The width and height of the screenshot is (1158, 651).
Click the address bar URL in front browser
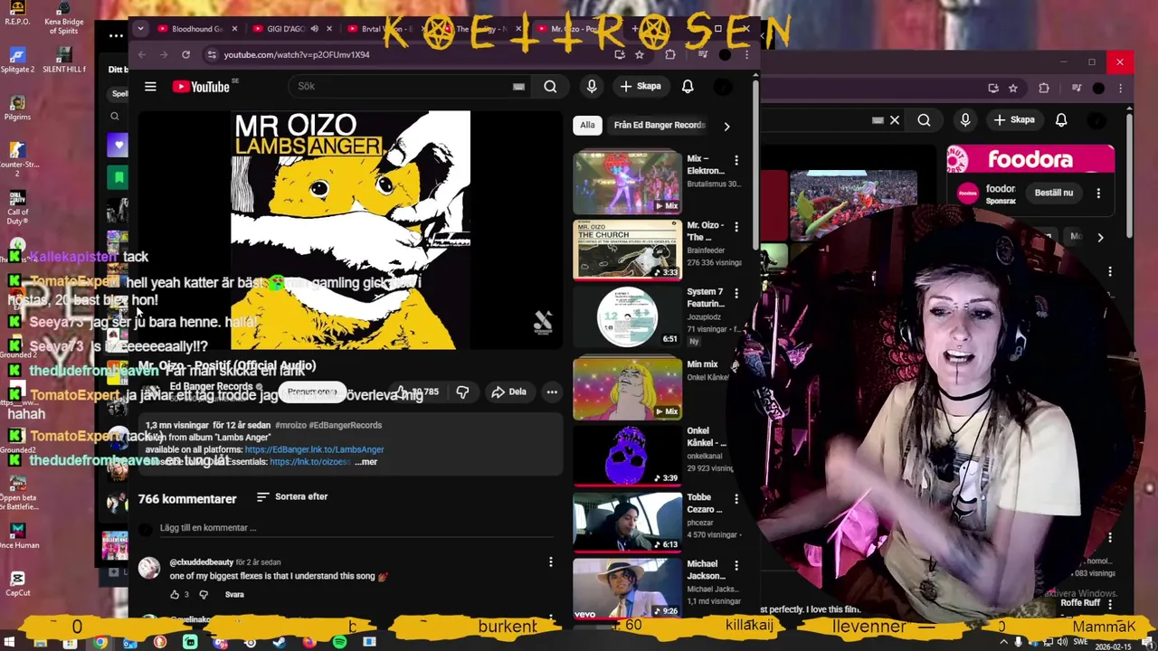[x=297, y=54]
